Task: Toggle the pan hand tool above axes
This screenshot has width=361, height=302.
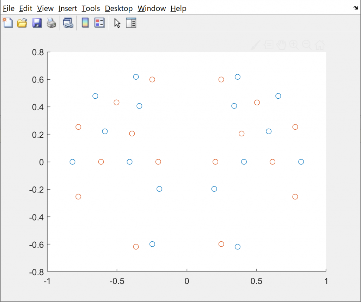Action: [x=281, y=45]
